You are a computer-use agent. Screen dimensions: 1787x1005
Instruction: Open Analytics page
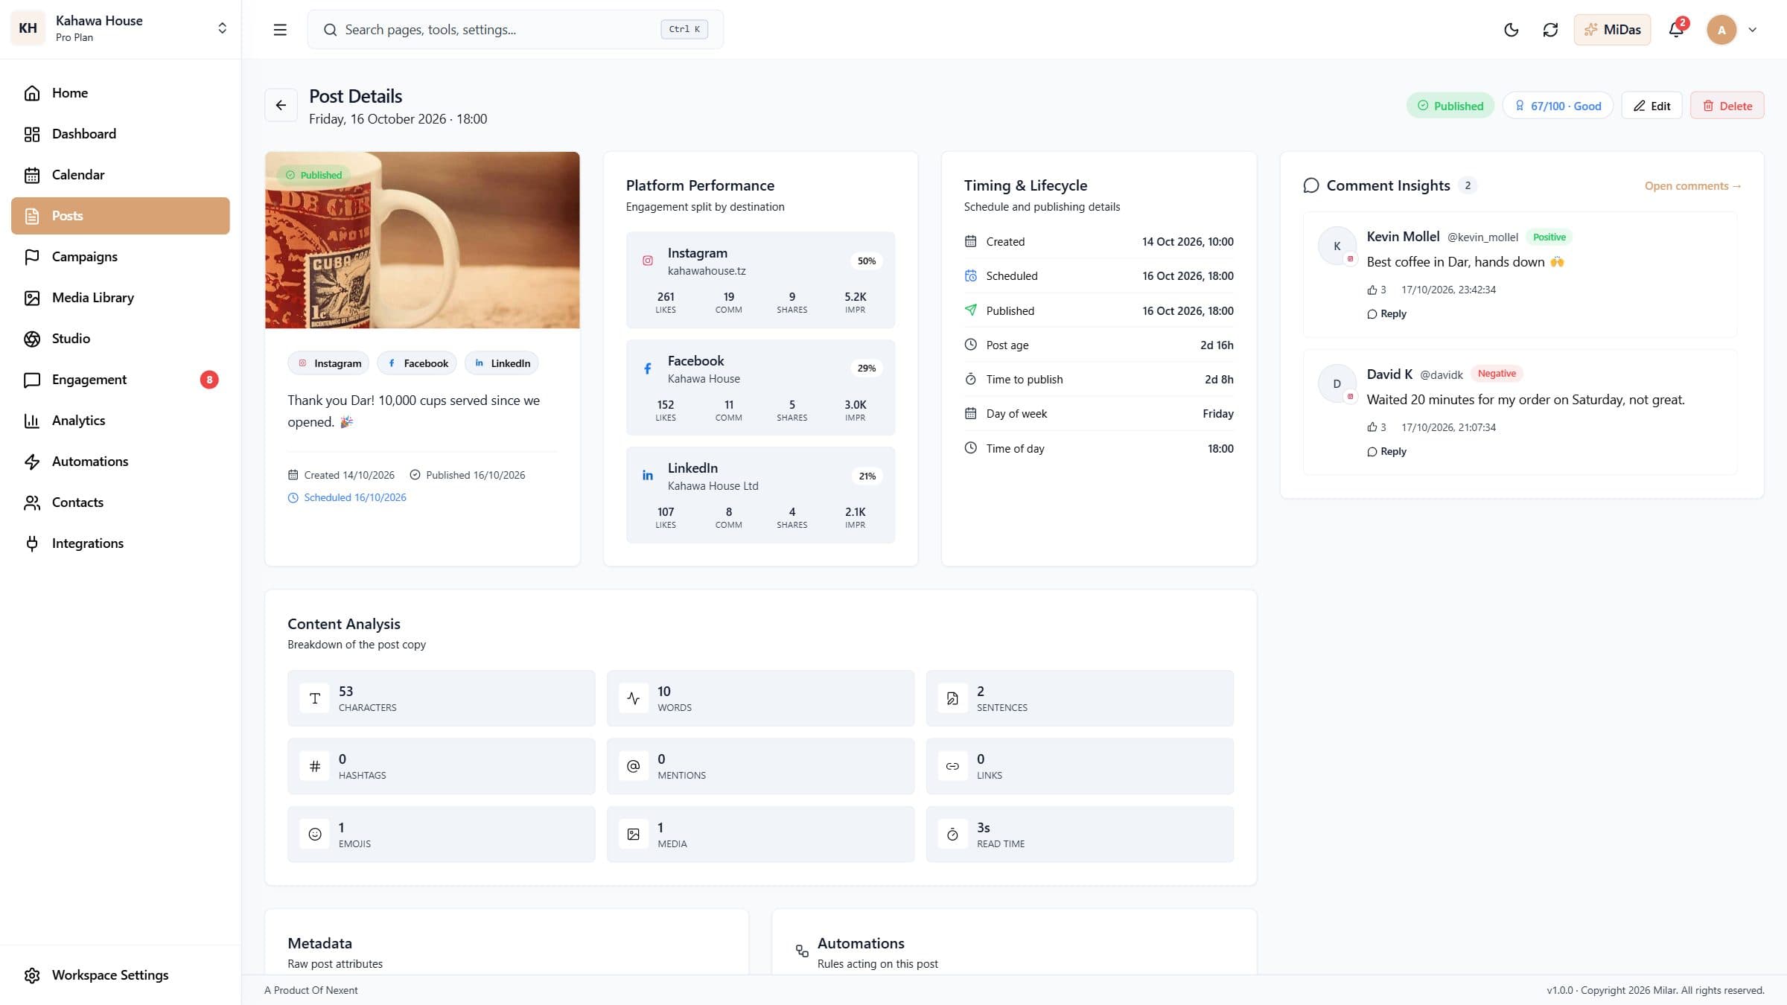120,421
